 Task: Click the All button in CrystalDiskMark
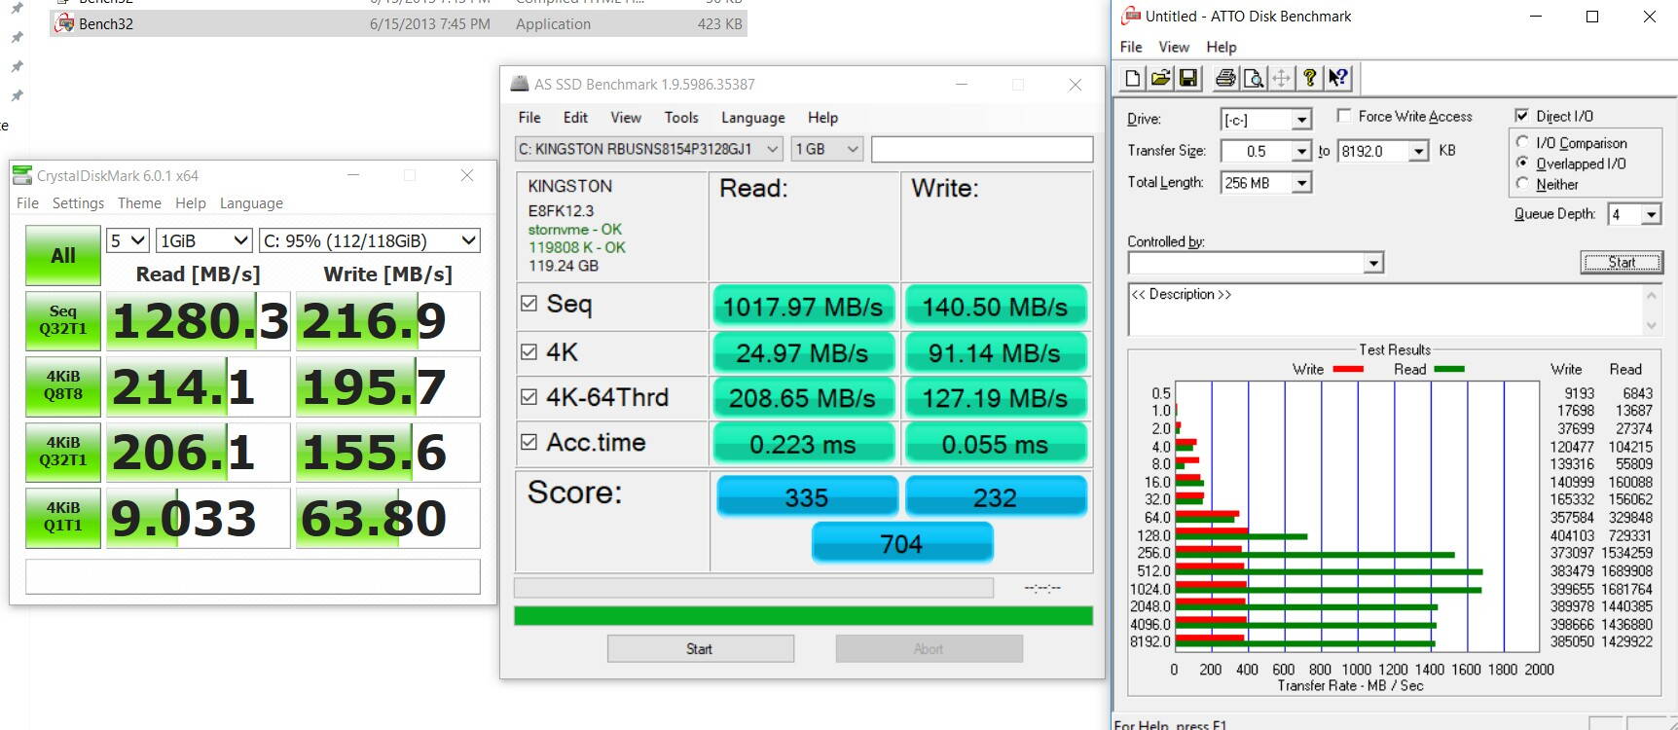pos(63,256)
